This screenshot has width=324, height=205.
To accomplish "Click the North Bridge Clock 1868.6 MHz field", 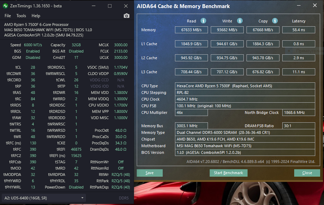I will click(x=299, y=112).
